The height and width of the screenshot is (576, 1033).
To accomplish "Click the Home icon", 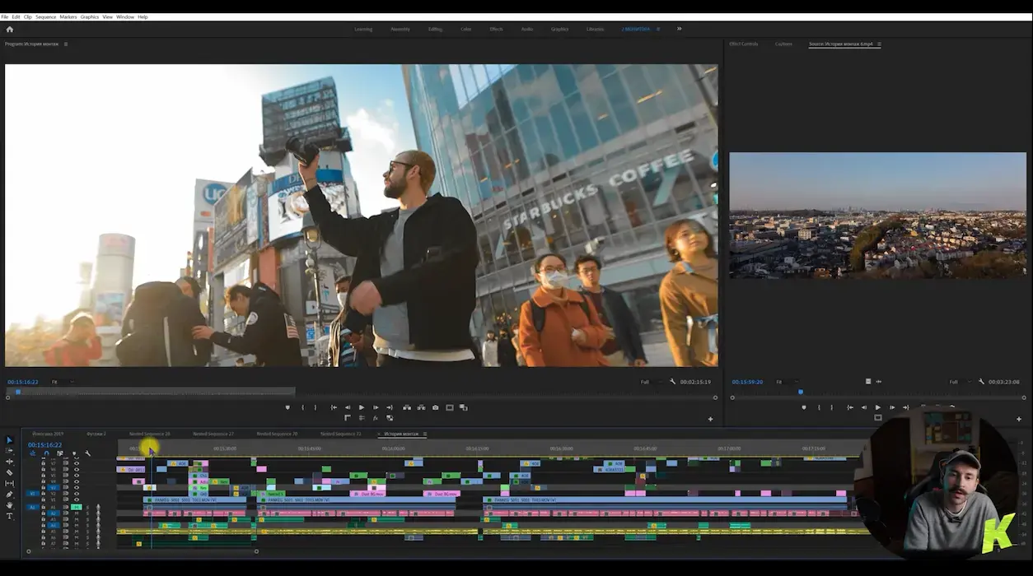I will [x=10, y=29].
